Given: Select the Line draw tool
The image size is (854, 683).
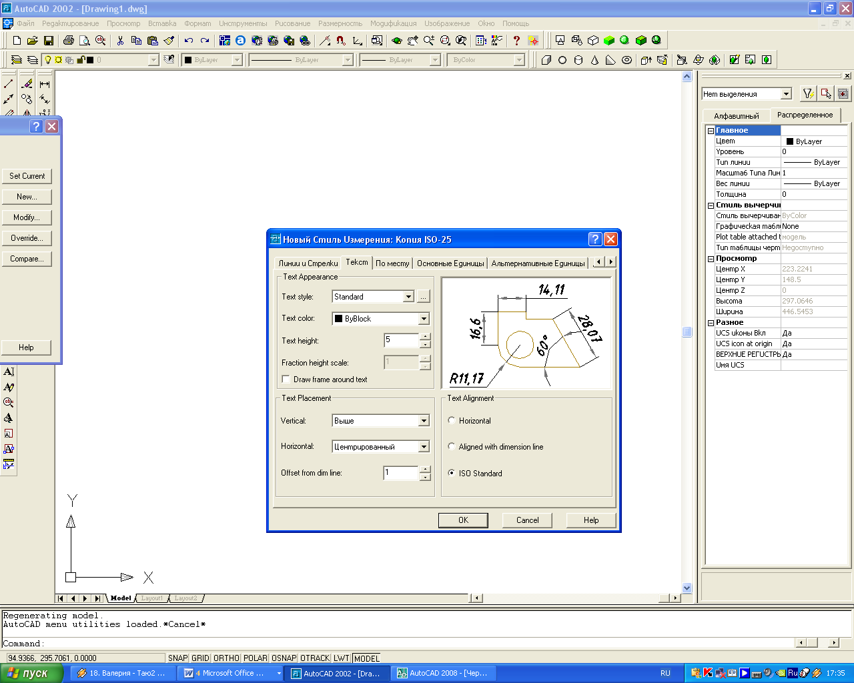Looking at the screenshot, I should (9, 84).
